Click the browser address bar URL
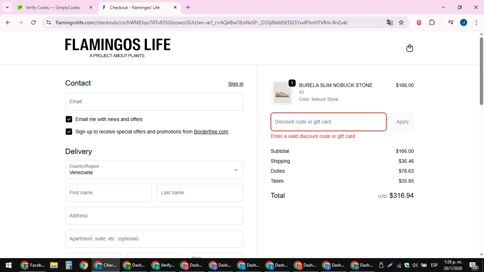 (201, 23)
